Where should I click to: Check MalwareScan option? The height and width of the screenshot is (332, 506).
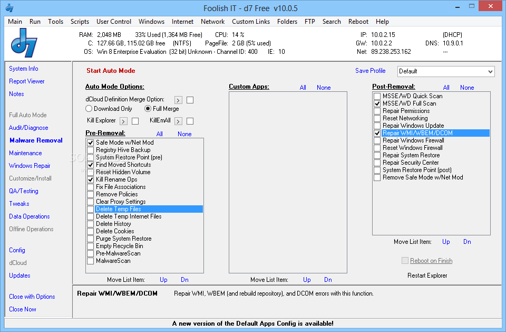(90, 261)
